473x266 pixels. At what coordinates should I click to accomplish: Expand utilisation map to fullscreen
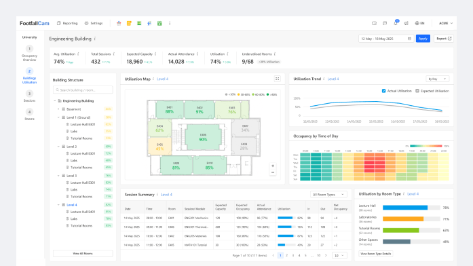278,79
